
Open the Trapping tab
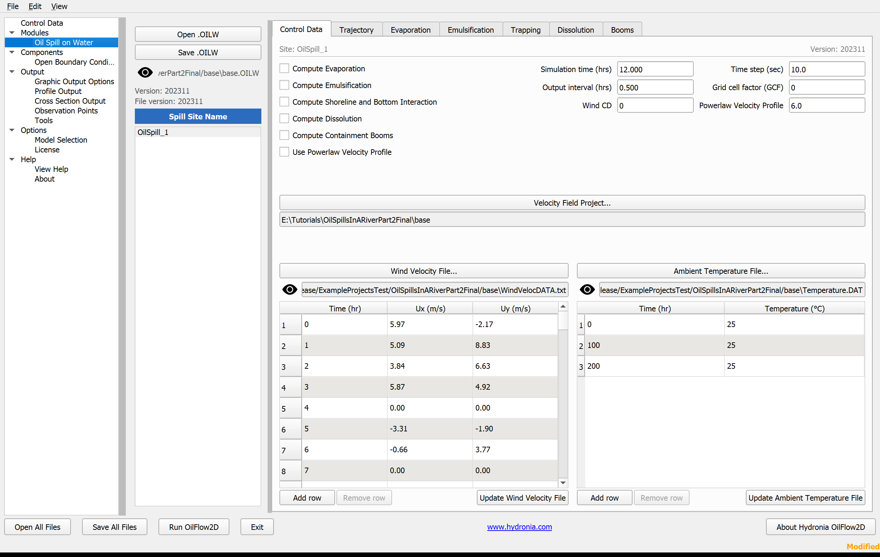coord(525,30)
